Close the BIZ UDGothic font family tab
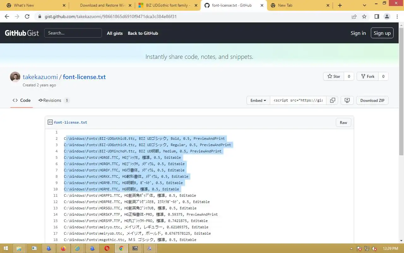This screenshot has height=253, width=404. (196, 5)
